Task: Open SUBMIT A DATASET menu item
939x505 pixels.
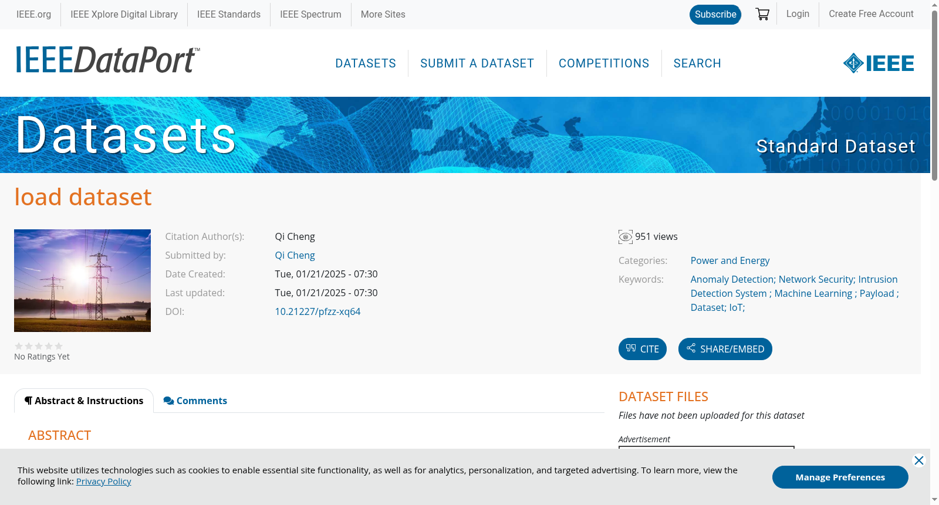Action: click(477, 63)
